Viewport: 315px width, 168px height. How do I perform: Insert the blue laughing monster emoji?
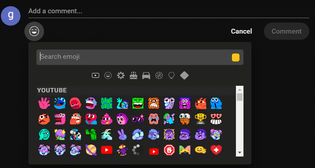tap(60, 103)
